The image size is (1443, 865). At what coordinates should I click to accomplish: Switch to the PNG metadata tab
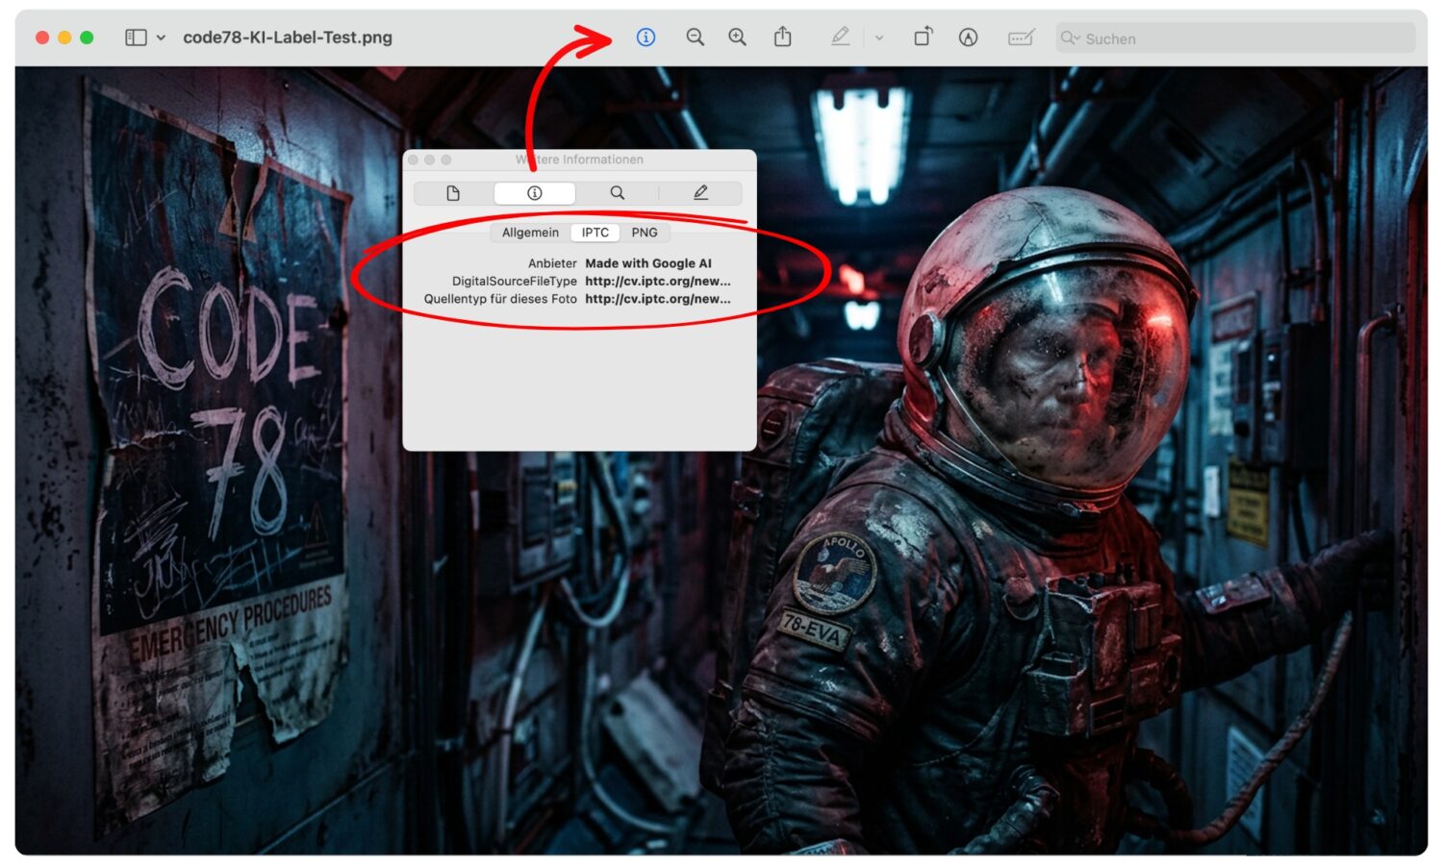pos(645,233)
